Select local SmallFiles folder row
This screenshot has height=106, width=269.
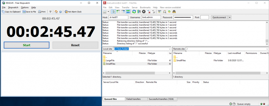pos(137,64)
